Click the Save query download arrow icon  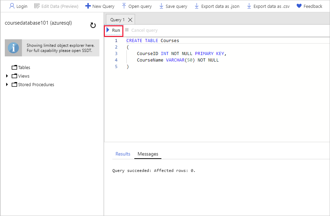161,6
